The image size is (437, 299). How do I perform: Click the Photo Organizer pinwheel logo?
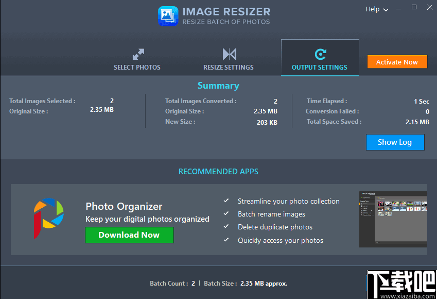coord(49,218)
